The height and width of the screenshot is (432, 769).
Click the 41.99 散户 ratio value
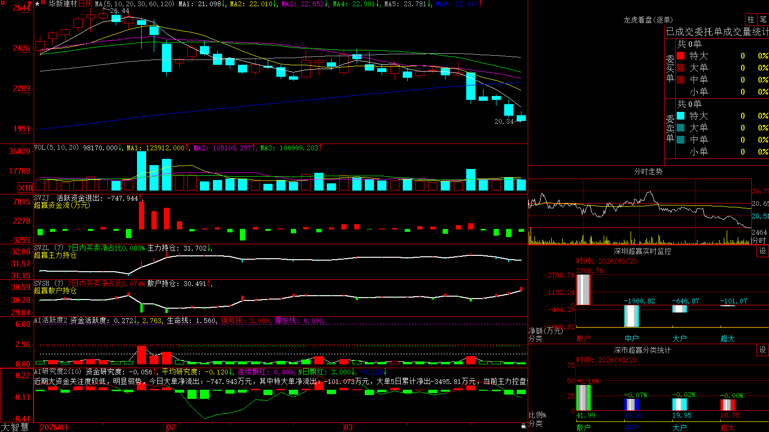(586, 415)
